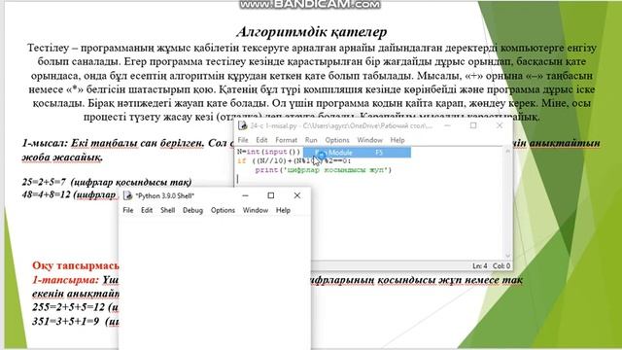Open Run menu in the editor window

[x=311, y=140]
